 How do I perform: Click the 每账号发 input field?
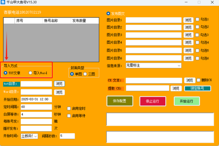(36, 121)
